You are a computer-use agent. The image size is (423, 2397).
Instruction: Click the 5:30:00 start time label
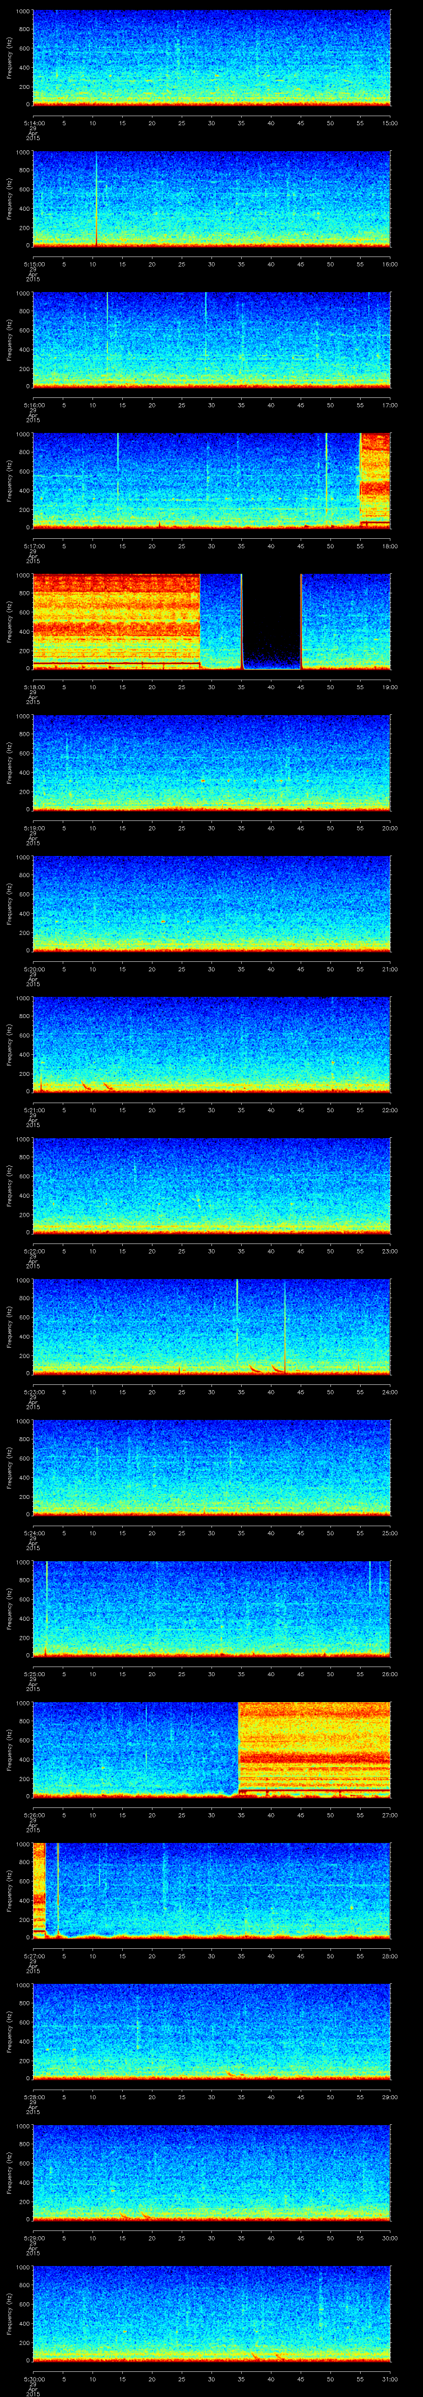(x=34, y=2378)
